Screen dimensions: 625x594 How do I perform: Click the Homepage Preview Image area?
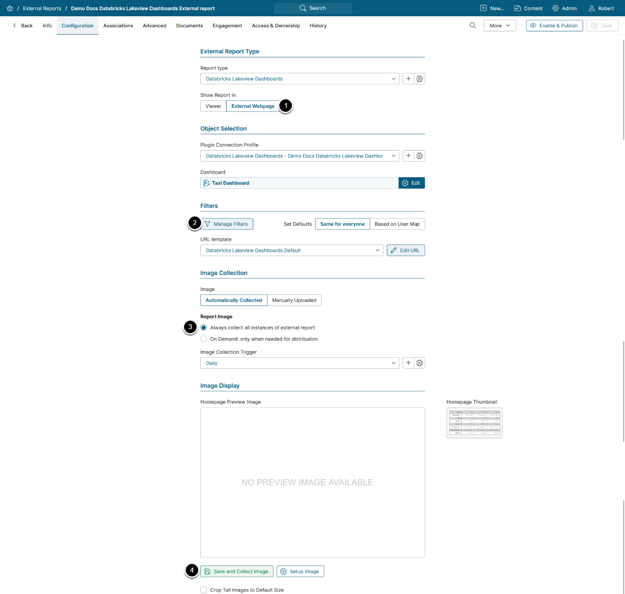point(313,483)
